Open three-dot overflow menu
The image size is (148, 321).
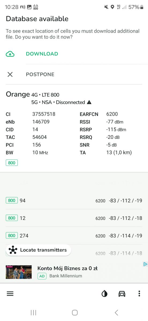click(x=139, y=294)
